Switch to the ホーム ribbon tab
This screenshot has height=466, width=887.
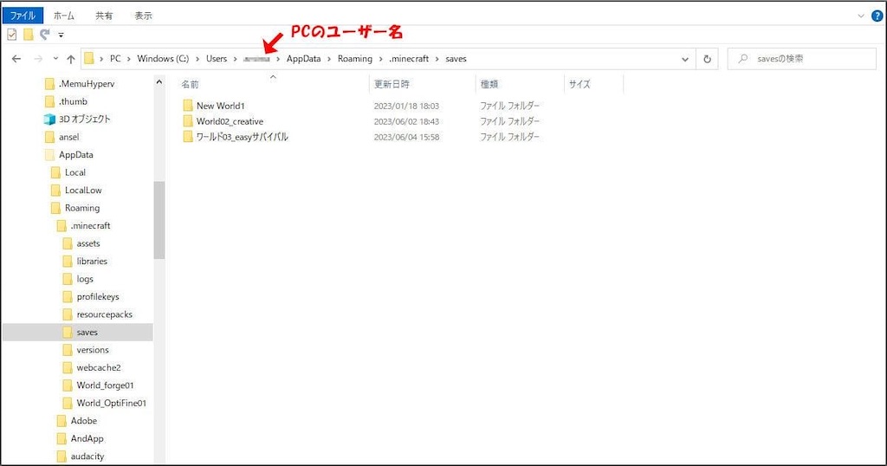pyautogui.click(x=64, y=16)
